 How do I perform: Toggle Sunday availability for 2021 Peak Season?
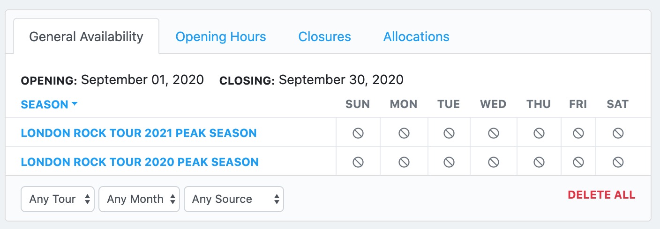(x=358, y=133)
